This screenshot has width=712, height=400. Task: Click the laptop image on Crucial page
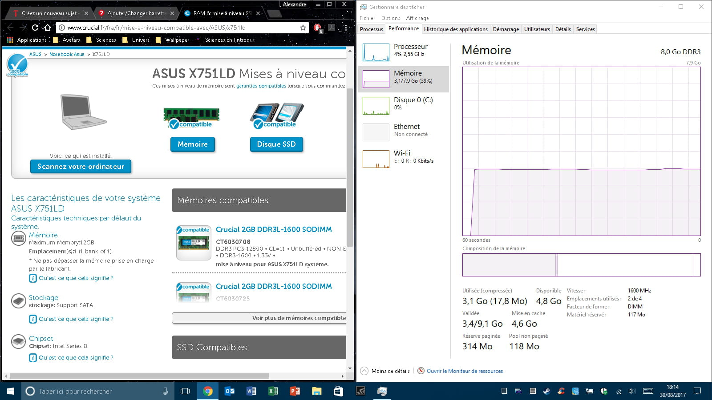pyautogui.click(x=83, y=112)
